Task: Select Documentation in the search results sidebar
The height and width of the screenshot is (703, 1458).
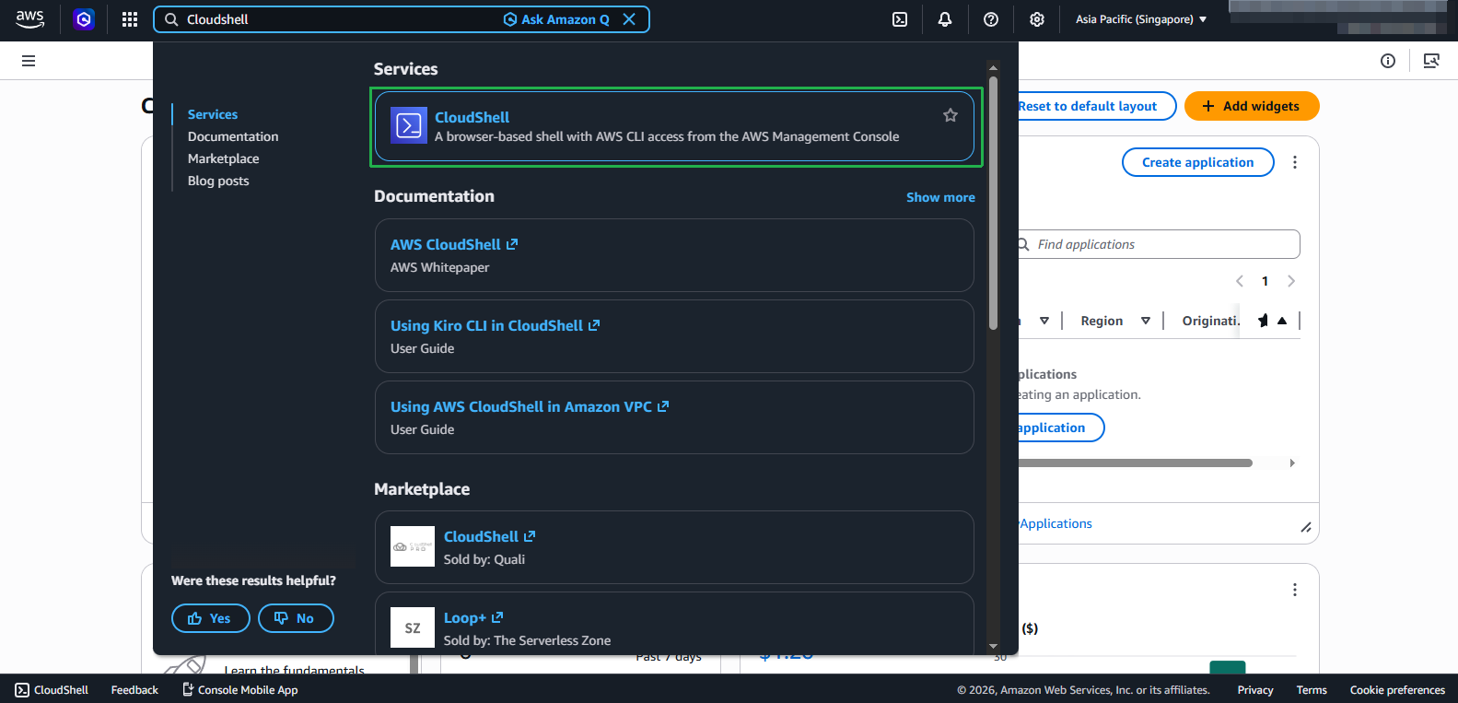Action: point(233,136)
